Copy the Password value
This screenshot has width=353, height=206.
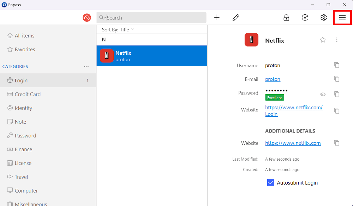[336, 94]
